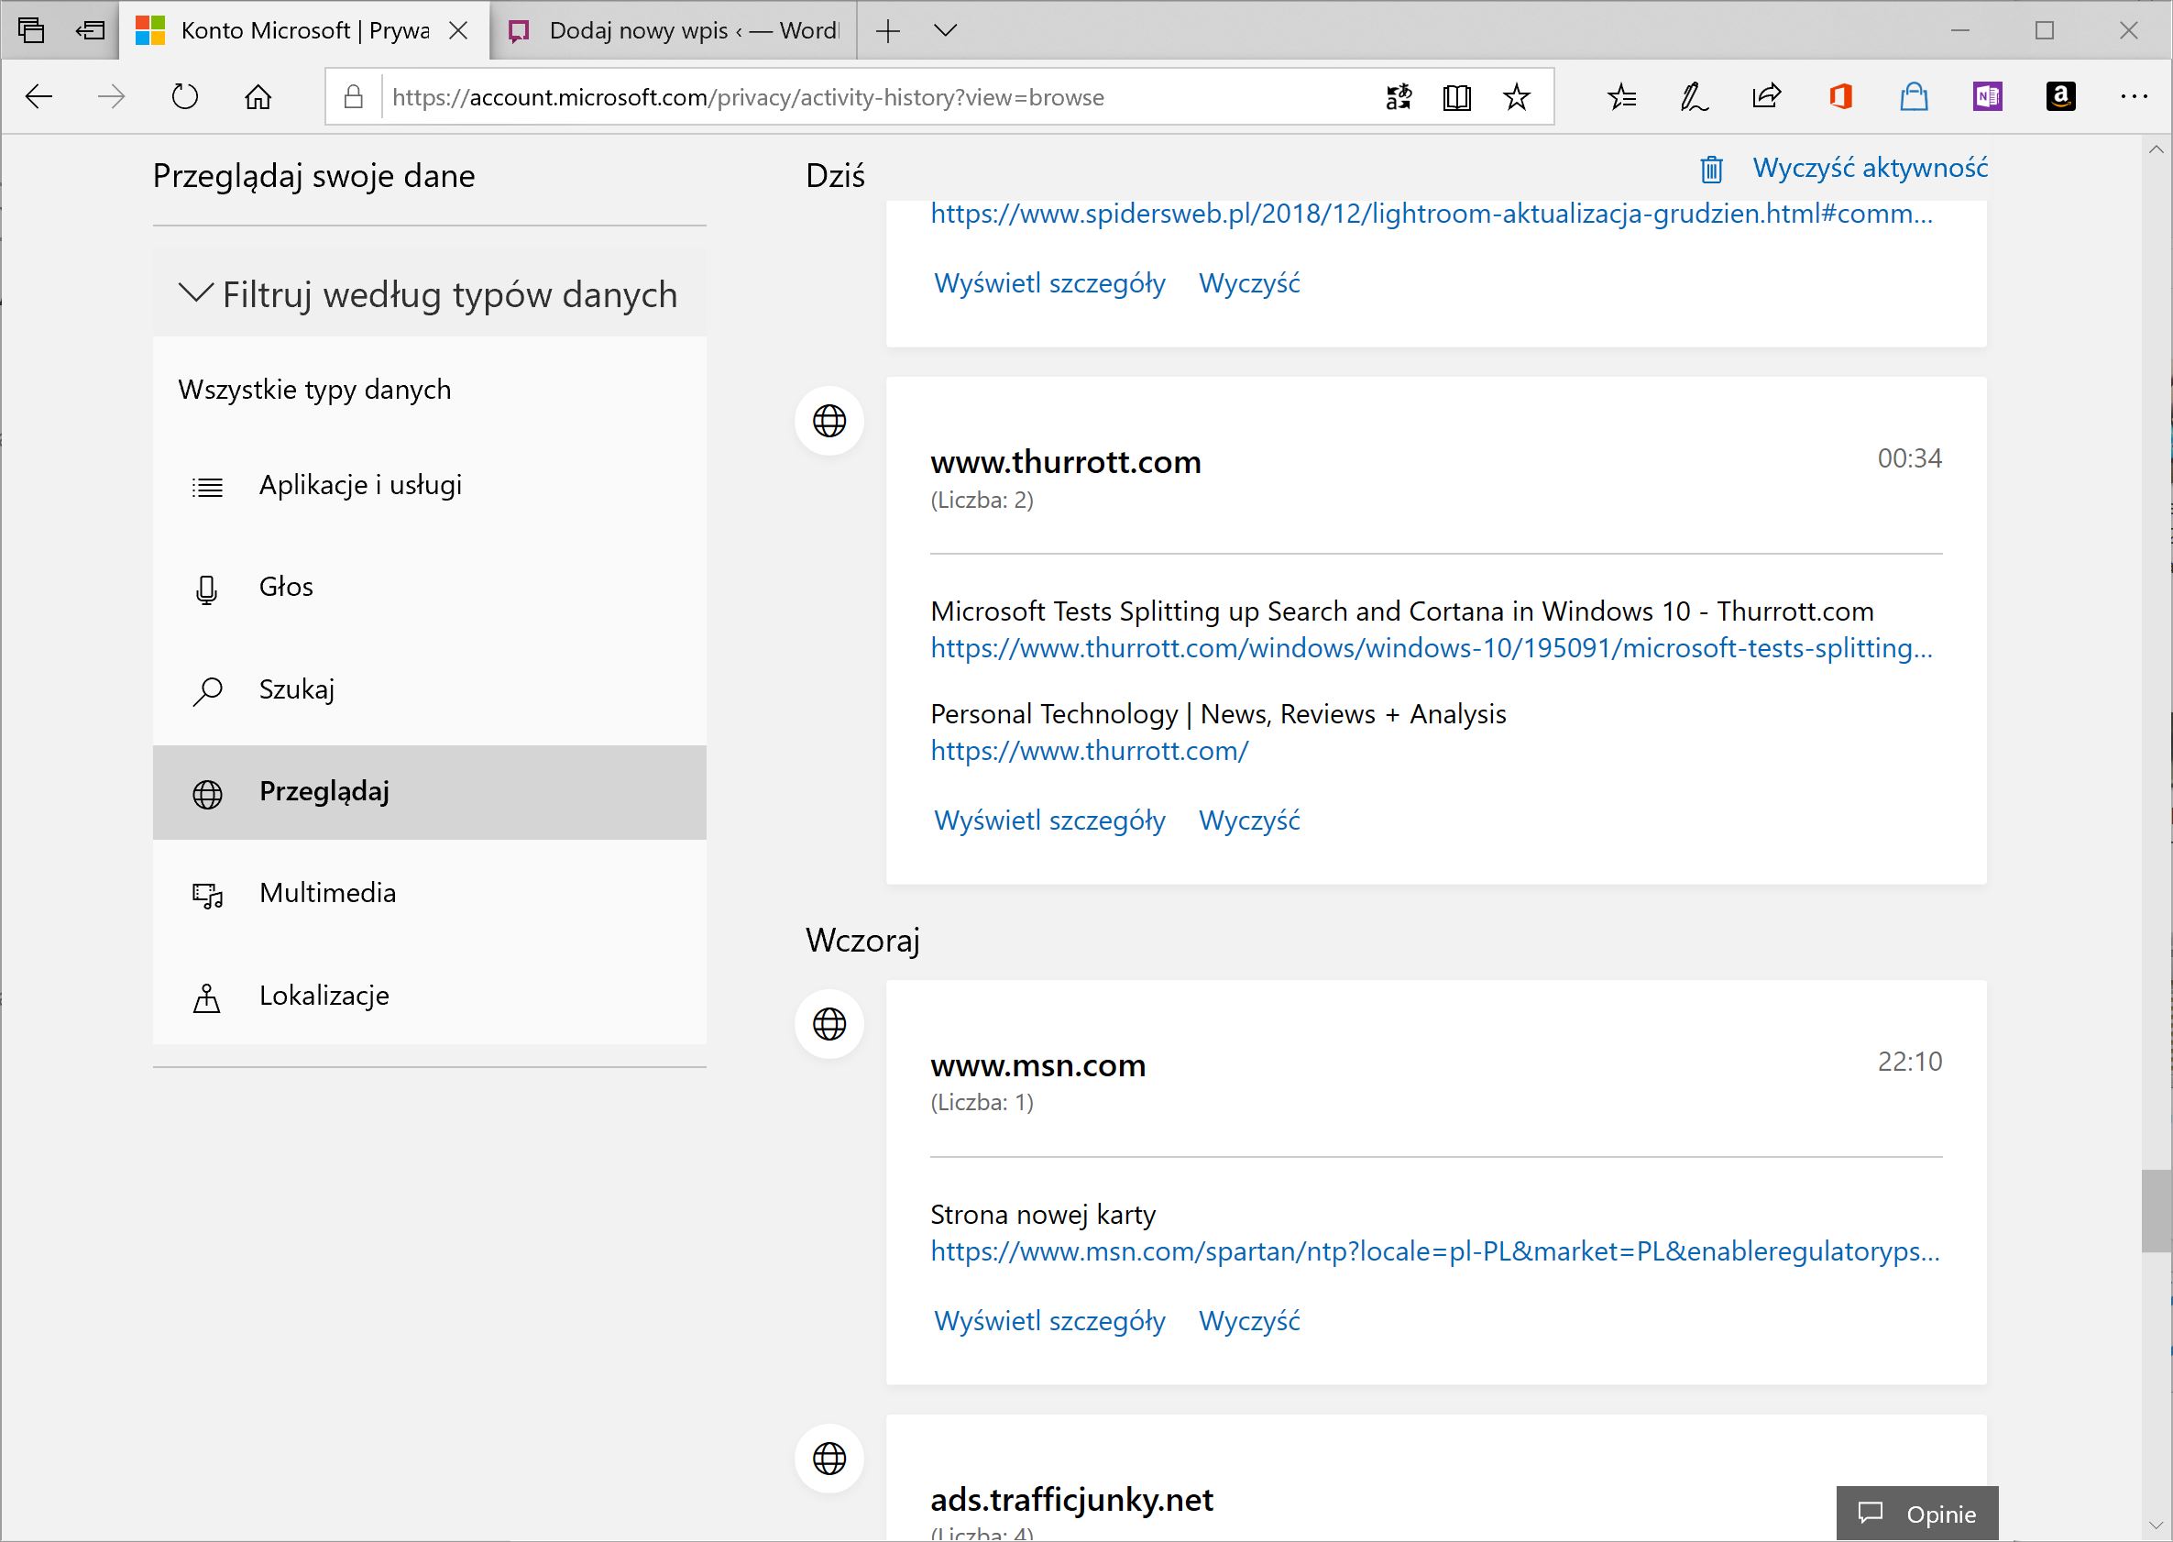Open the msn.com spartan ntp link
This screenshot has width=2173, height=1542.
point(1434,1251)
